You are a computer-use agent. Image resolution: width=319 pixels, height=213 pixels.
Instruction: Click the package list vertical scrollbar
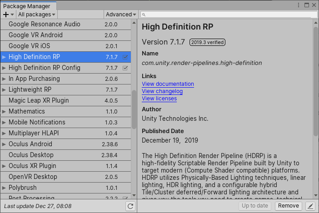pos(134,109)
